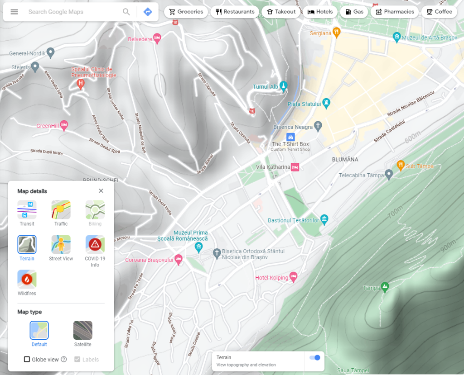The image size is (464, 375).
Task: Filter by Coffee category
Action: coord(439,12)
